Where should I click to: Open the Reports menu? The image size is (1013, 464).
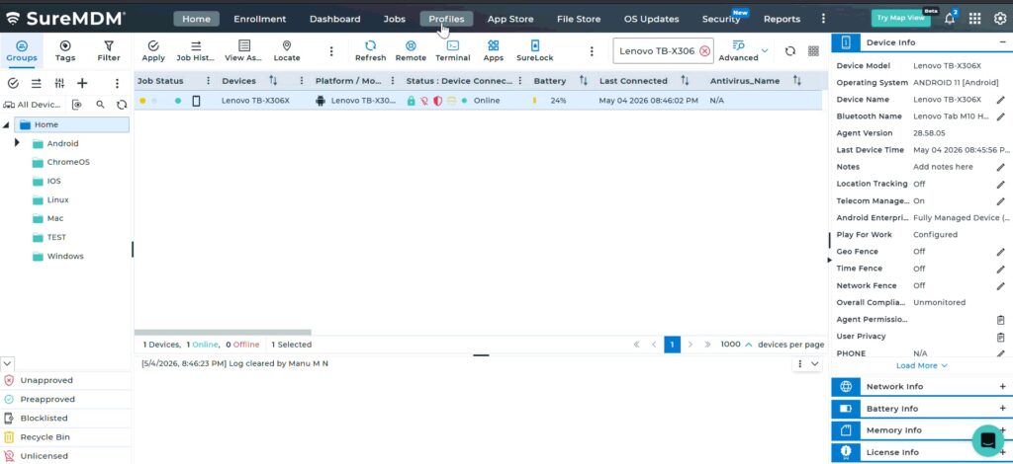click(782, 19)
